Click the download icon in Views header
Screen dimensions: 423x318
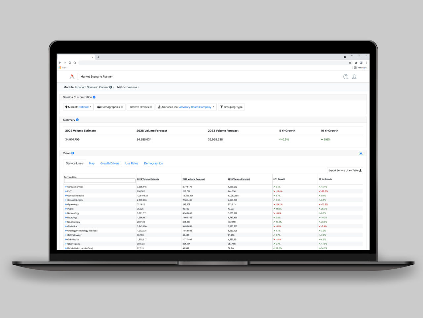tap(361, 153)
